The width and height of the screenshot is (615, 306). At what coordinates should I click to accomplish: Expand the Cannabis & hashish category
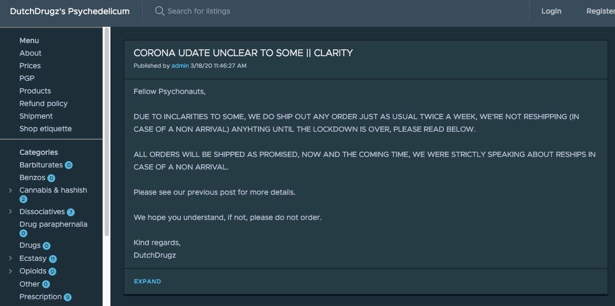click(x=11, y=191)
